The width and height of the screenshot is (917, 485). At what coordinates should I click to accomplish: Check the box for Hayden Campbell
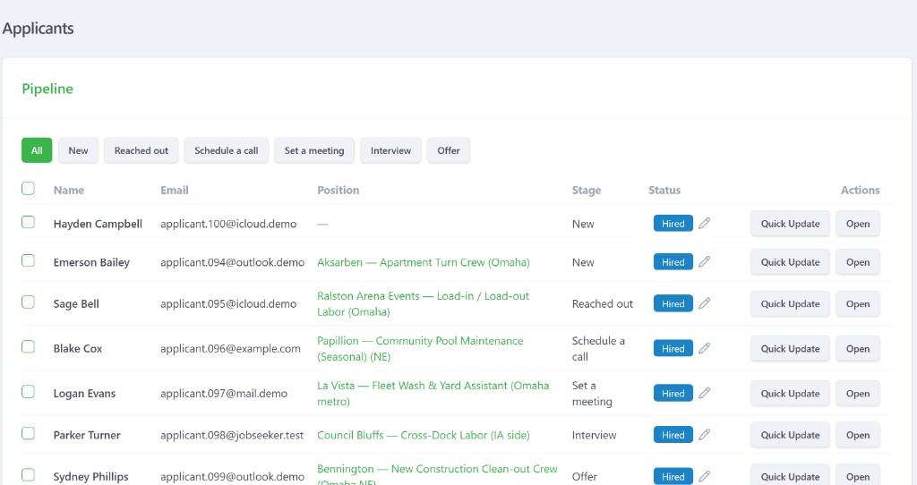pos(28,222)
